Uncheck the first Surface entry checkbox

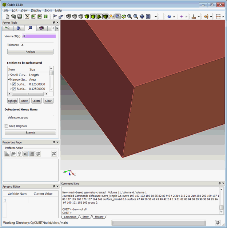14,84
